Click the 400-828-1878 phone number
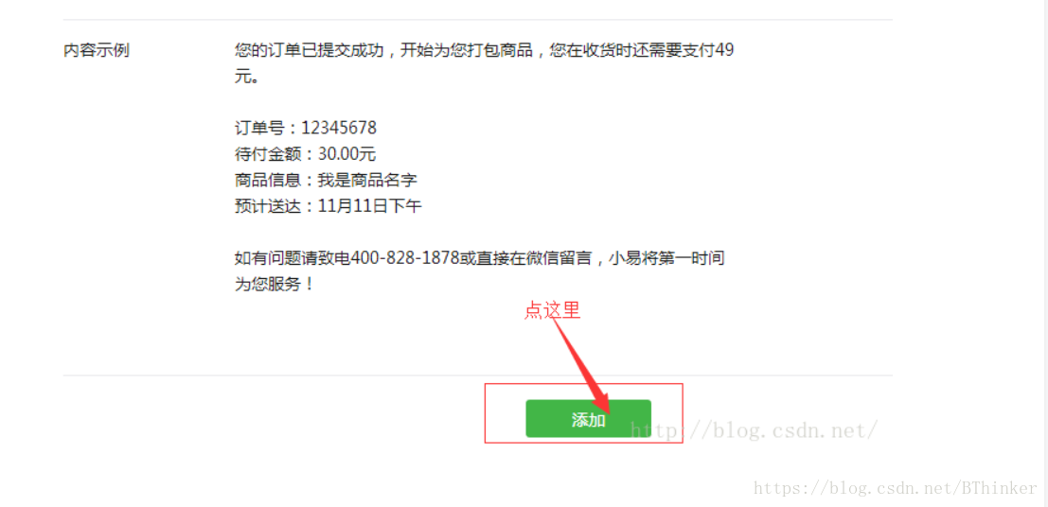 point(405,258)
